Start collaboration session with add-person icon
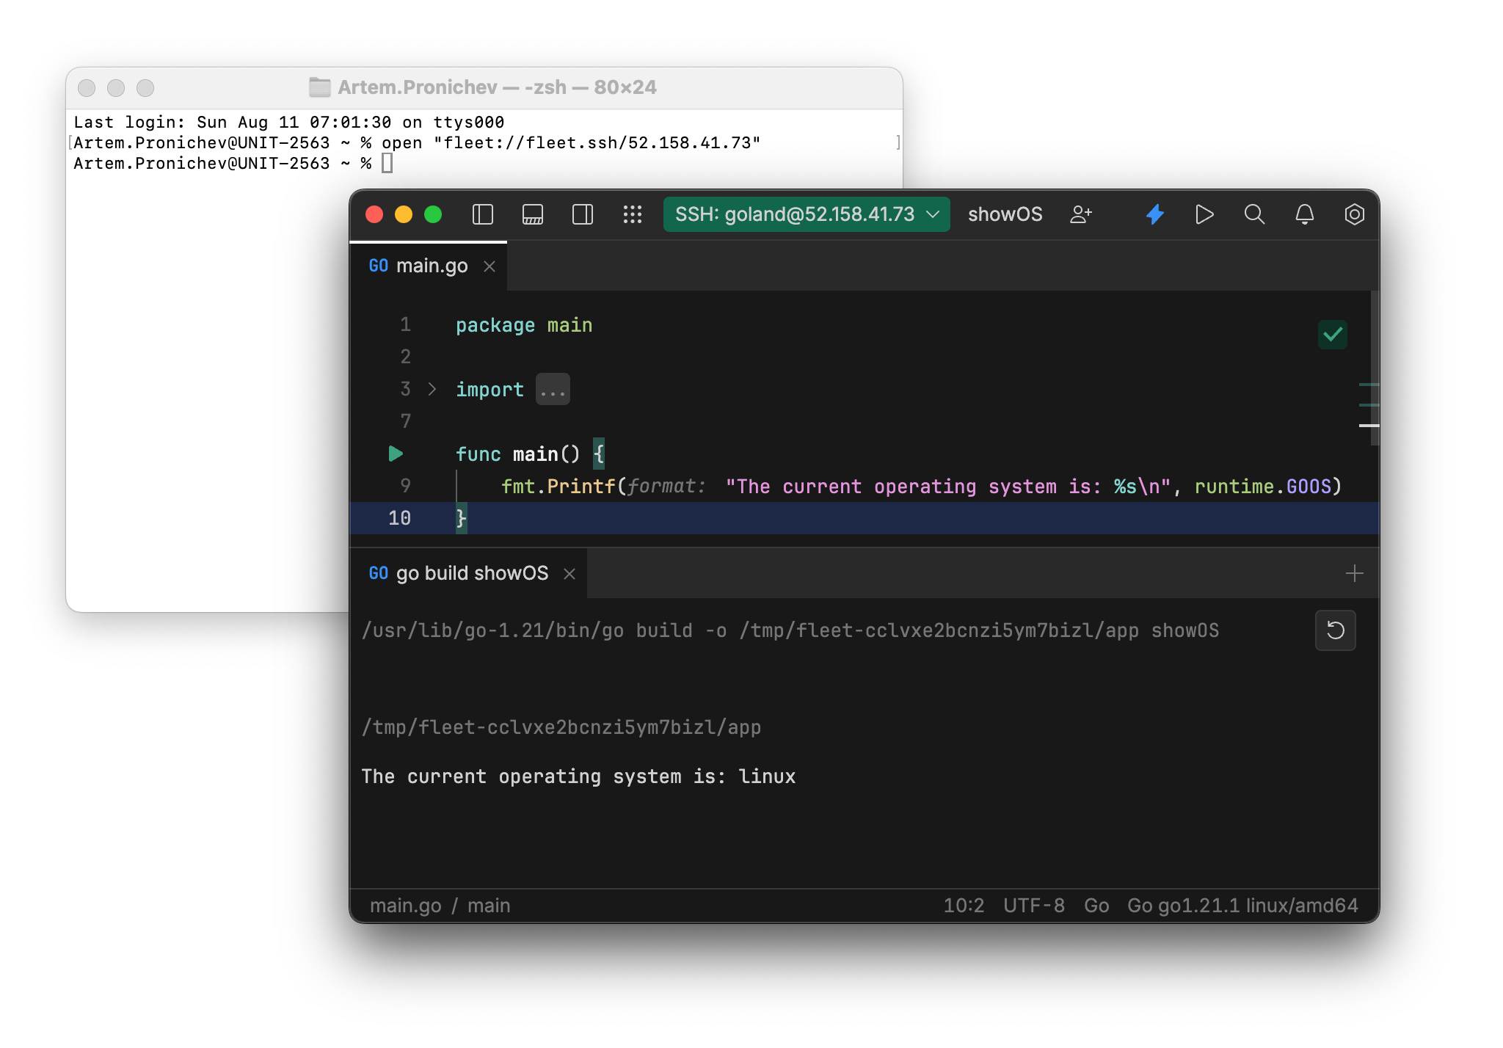 (1080, 214)
